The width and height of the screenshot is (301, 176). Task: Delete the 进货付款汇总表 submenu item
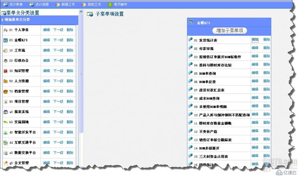click(266, 89)
